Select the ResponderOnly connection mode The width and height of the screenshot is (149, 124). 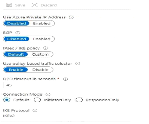click(79, 100)
